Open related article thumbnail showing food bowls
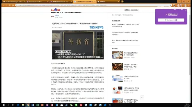Screen dimensions: 192x107 [x=117, y=67]
